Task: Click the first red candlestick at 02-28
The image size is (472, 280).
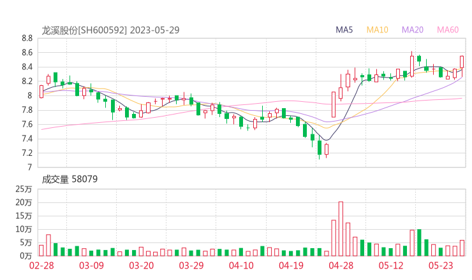Action: tap(41, 92)
